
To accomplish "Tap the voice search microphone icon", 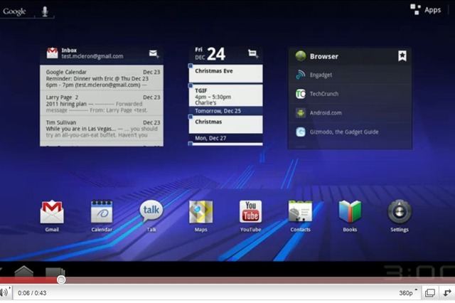I will point(45,11).
